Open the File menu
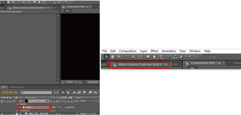Screen dimensions: 241x115 click(x=104, y=51)
